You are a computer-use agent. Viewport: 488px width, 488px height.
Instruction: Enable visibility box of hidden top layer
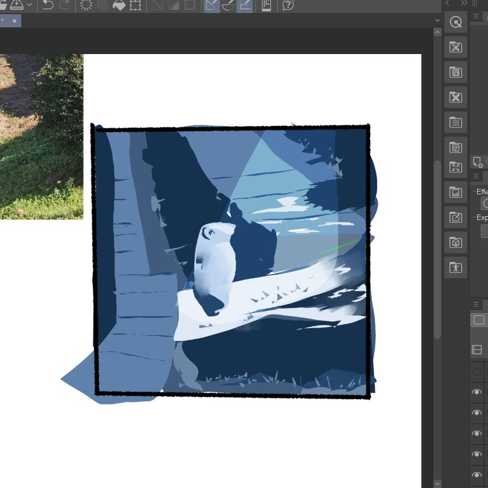point(477,372)
